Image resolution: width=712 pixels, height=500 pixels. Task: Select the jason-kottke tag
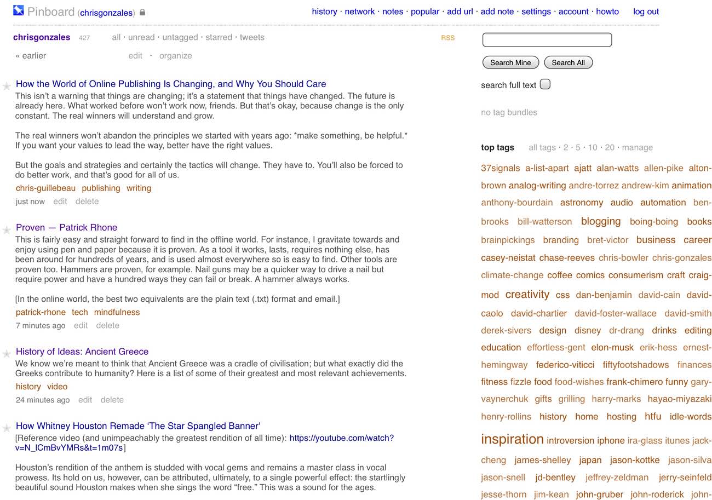[635, 460]
